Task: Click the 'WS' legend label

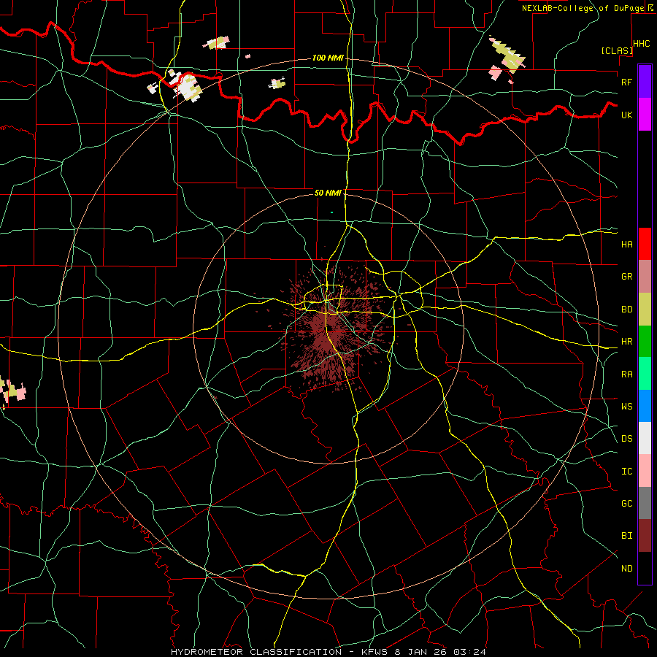Action: 627,407
